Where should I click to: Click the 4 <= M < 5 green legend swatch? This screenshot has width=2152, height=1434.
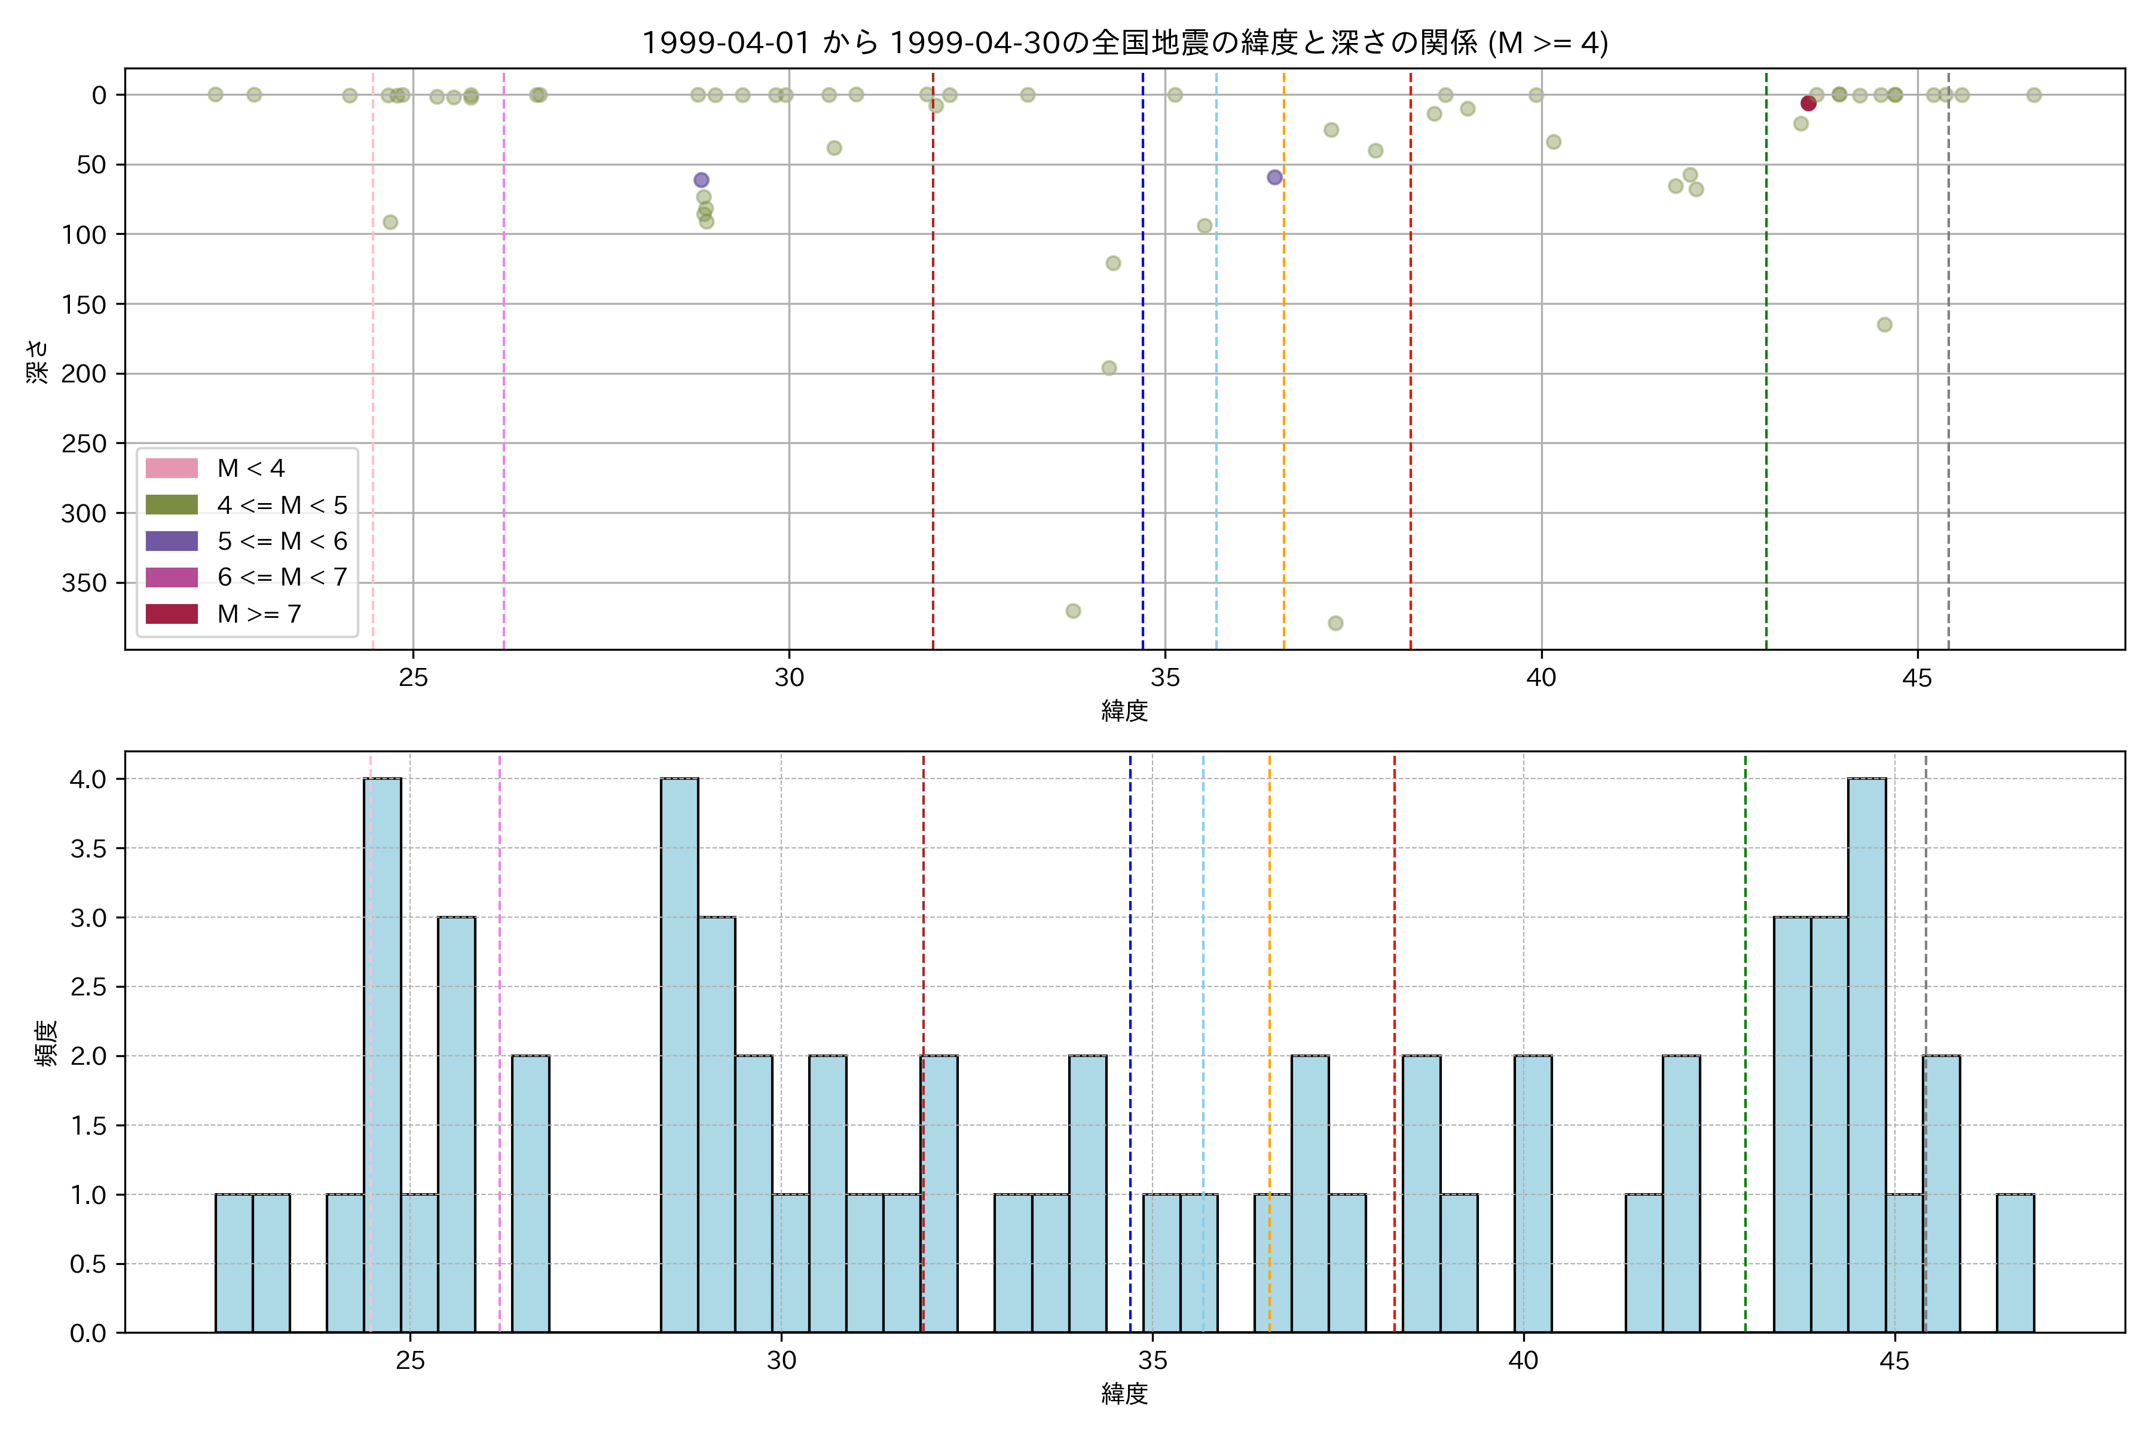point(171,505)
